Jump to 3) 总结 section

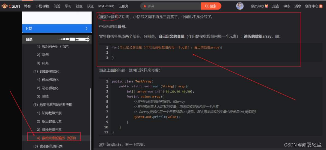pyautogui.click(x=43, y=96)
